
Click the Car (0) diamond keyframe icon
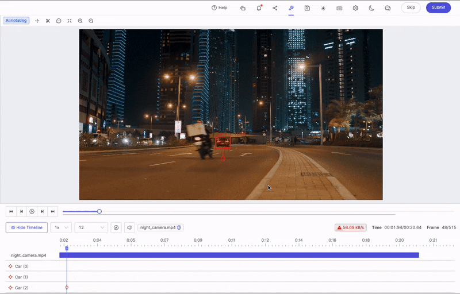tap(10, 266)
